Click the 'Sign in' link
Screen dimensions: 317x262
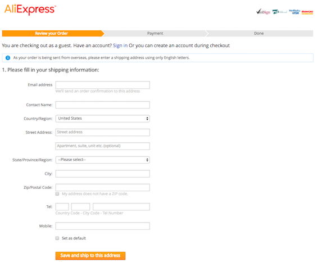tap(120, 46)
